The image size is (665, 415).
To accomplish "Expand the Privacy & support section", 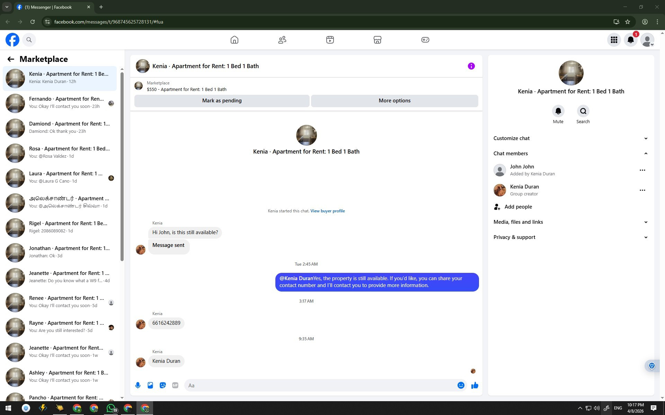I will pos(646,237).
